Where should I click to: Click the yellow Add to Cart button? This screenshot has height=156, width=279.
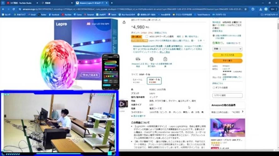click(227, 55)
